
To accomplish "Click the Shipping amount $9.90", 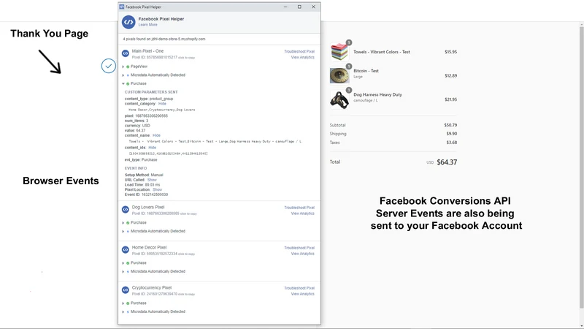I will [452, 134].
